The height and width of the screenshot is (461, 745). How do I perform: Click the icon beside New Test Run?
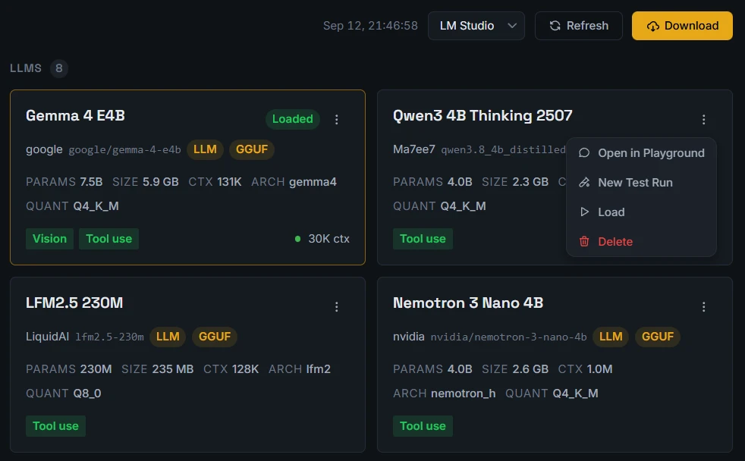[x=584, y=182]
